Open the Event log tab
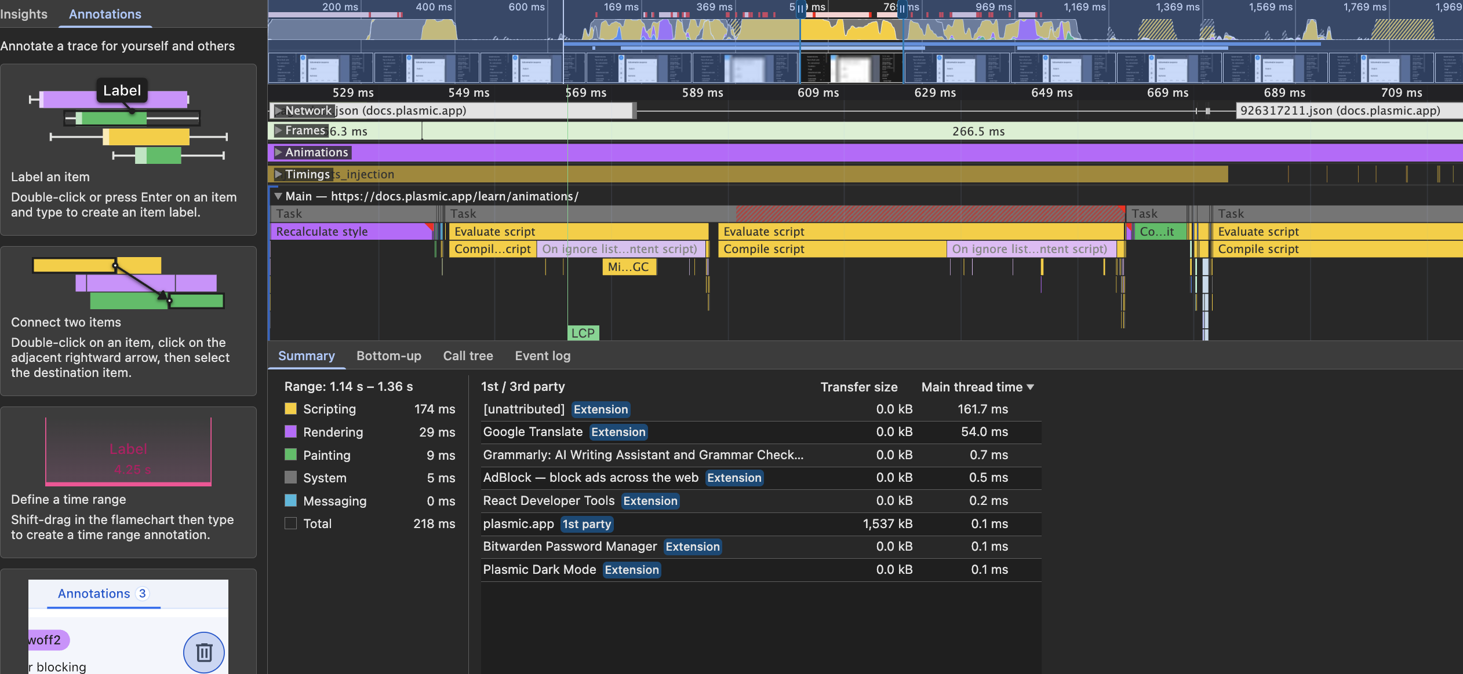 coord(543,356)
